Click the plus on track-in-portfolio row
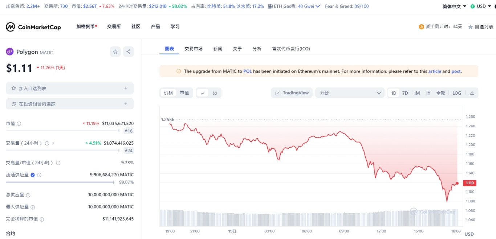Screen dimensions: 496x239 coord(126,104)
